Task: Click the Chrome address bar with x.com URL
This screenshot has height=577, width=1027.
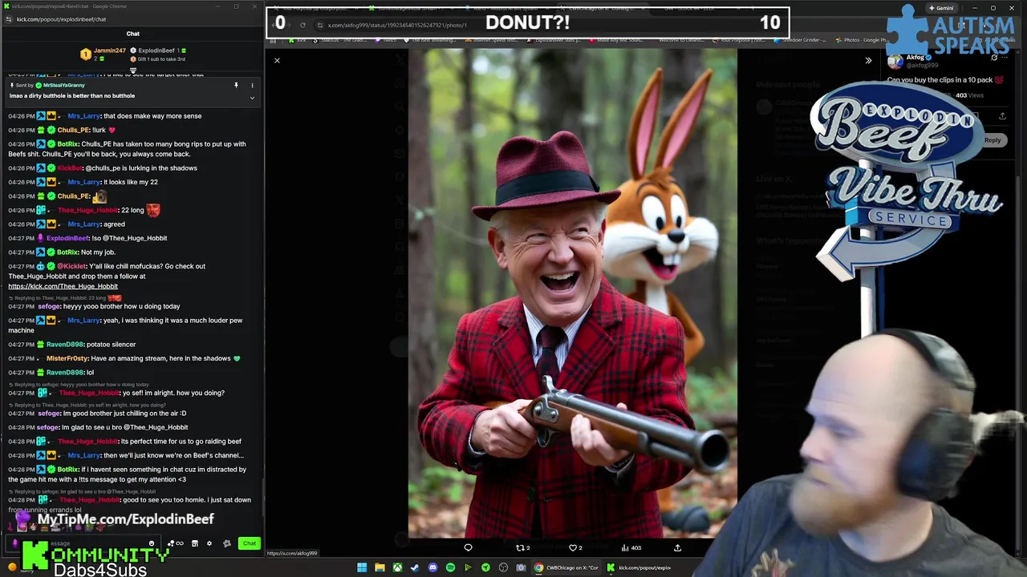Action: pyautogui.click(x=397, y=25)
